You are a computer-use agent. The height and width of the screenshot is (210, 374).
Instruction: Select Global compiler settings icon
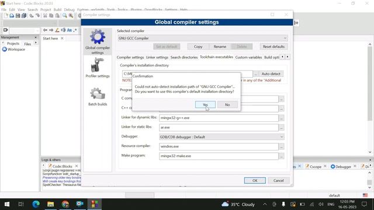98,41
